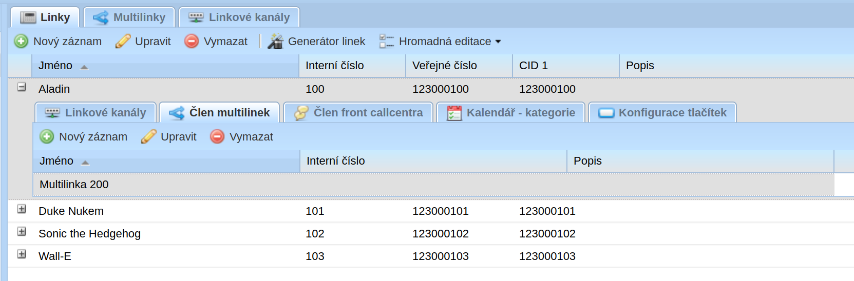Sort main table by Jméno column
Viewport: 854px width, 281px height.
[165, 66]
